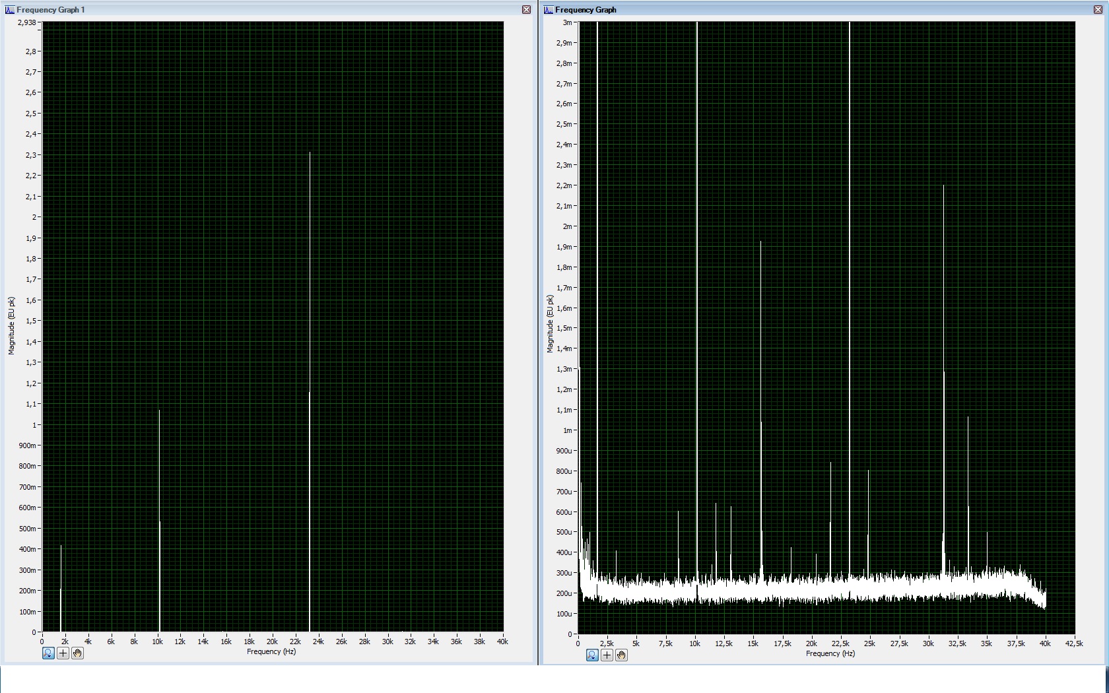Click the '1m' Y-axis tick label

[567, 430]
